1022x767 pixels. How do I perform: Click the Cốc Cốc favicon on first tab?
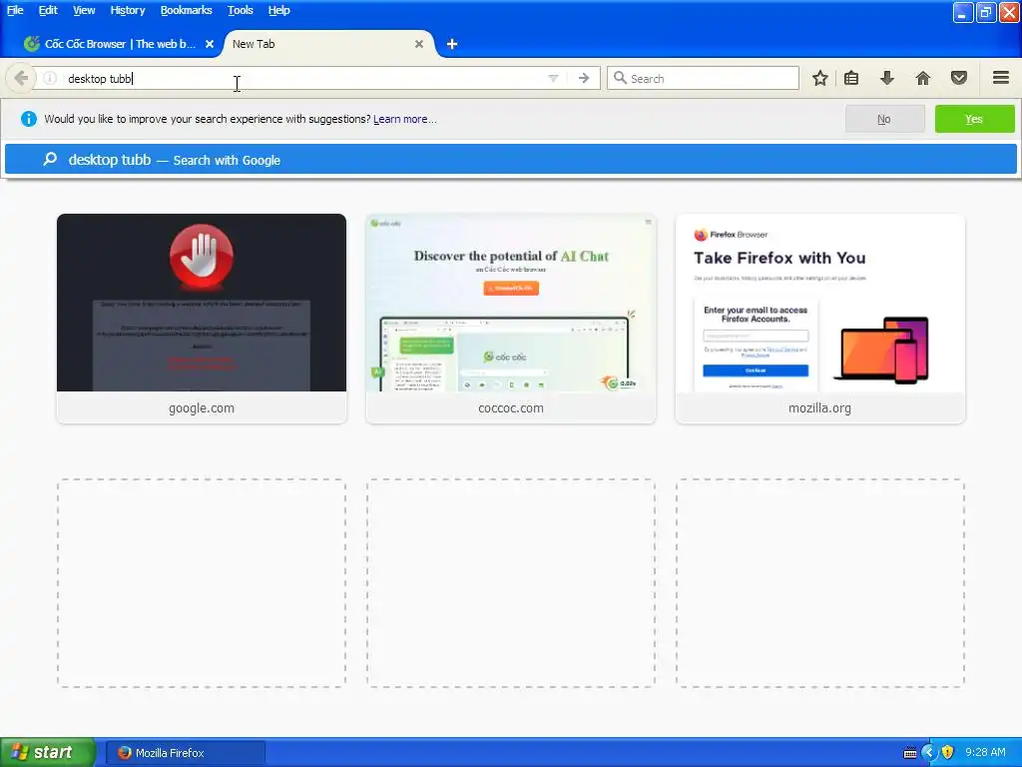[x=31, y=44]
